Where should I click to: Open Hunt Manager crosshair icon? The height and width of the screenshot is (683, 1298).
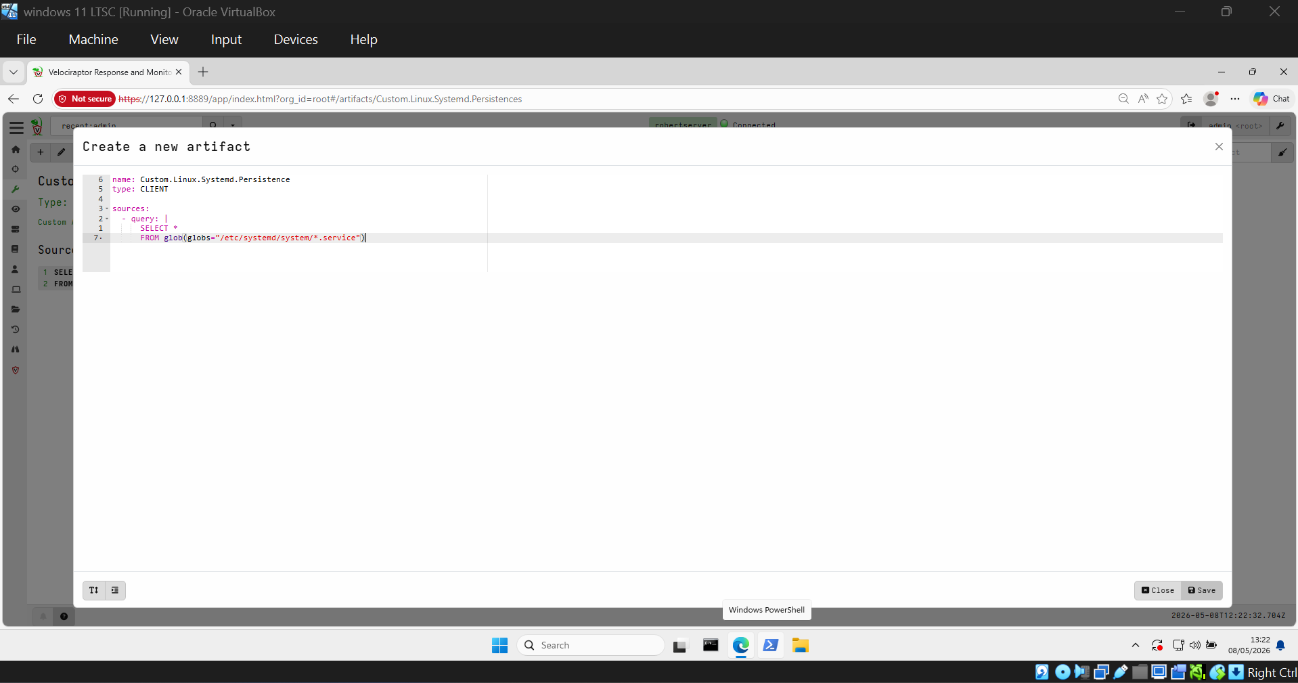[x=16, y=169]
